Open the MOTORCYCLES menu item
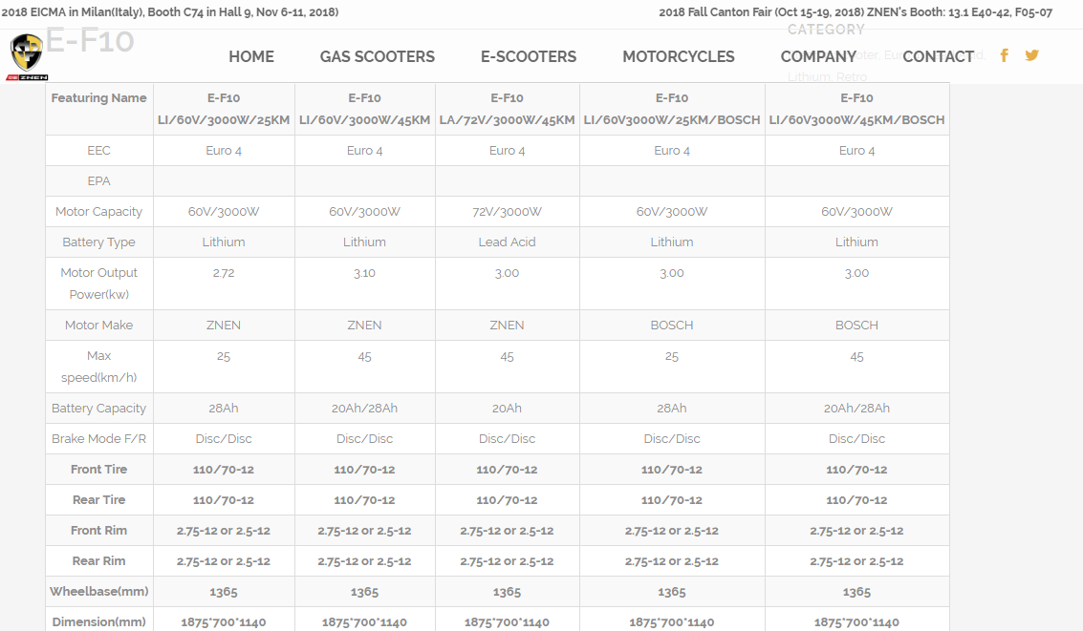Viewport: 1083px width, 631px height. click(678, 56)
